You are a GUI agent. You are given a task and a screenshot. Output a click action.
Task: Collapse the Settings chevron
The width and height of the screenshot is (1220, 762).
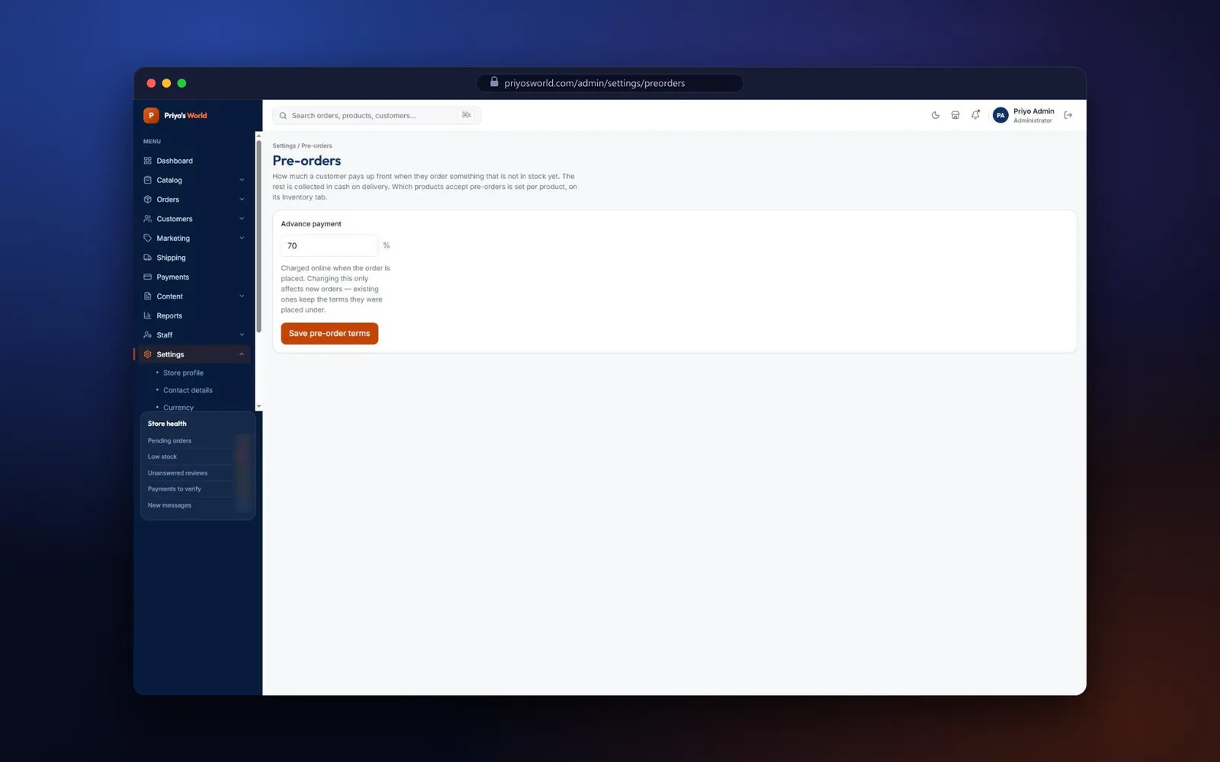coord(242,354)
